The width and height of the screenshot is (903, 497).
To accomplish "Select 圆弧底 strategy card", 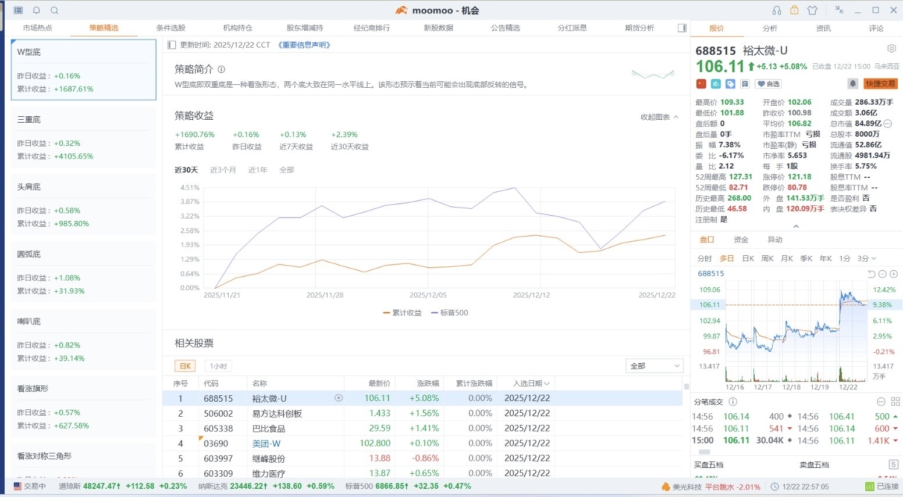I will click(84, 272).
